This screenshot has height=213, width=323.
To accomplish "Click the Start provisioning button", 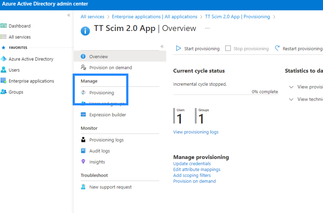I will tap(198, 48).
